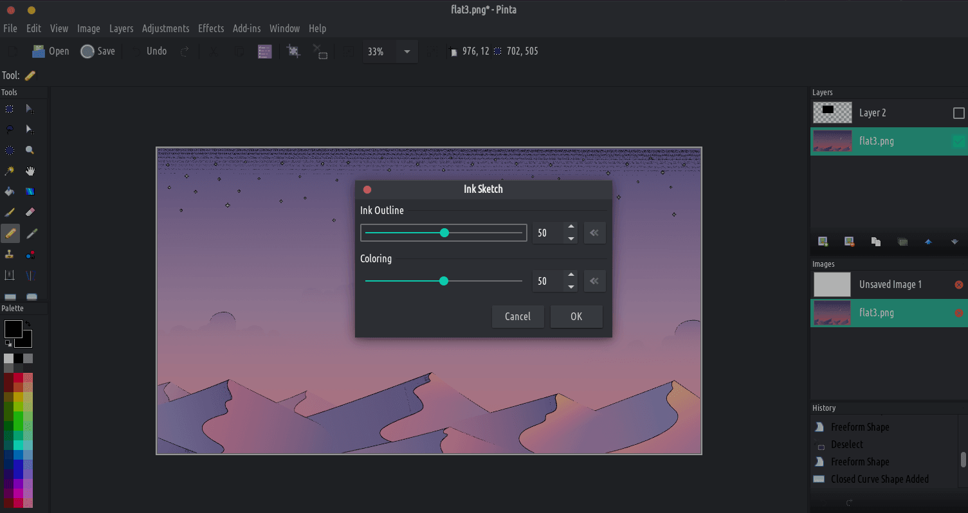Screen dimensions: 968x513
Task: Click the Coloring slider track
Action: (x=482, y=281)
